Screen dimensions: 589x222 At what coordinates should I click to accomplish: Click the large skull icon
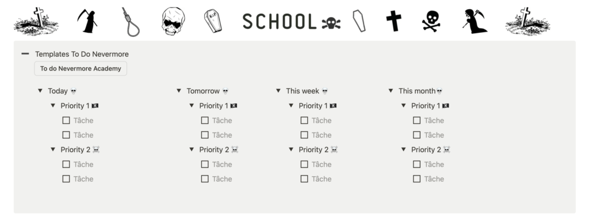coord(173,21)
